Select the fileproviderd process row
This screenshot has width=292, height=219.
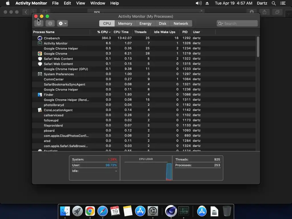click(144, 125)
